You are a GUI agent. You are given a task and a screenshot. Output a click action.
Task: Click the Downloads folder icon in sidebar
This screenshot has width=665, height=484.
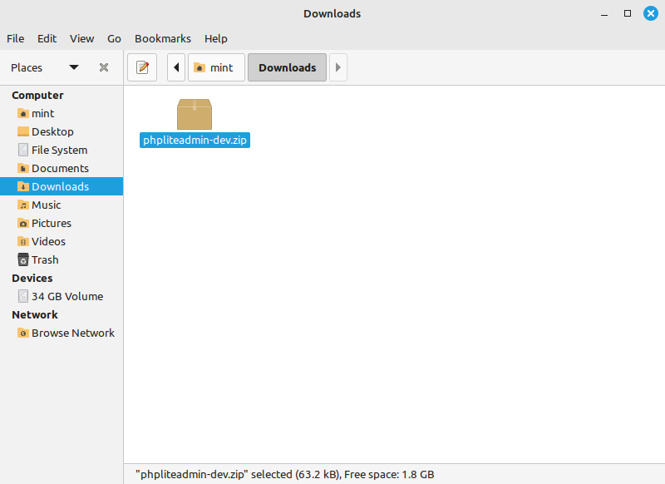point(23,186)
